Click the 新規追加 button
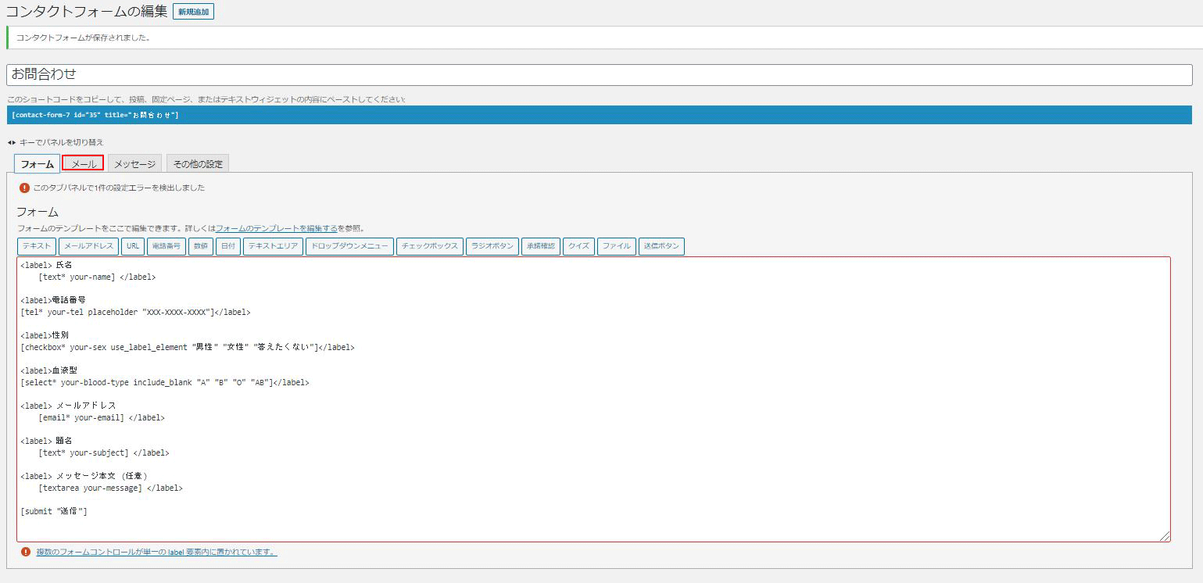Screen dimensions: 1203x583 pyautogui.click(x=193, y=12)
